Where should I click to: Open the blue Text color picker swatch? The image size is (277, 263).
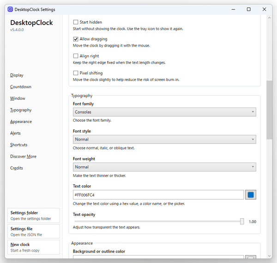(251, 195)
